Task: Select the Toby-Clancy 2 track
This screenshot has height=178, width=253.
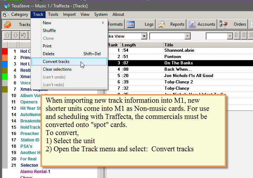Action: [x=180, y=82]
